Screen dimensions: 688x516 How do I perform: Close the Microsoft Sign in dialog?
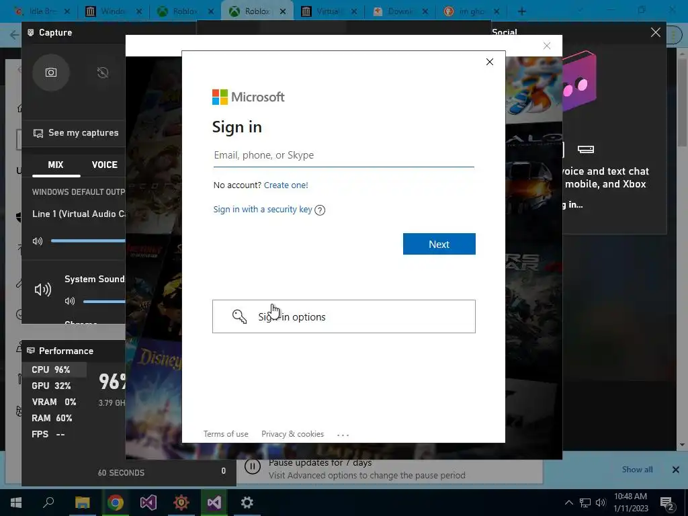[x=490, y=62]
